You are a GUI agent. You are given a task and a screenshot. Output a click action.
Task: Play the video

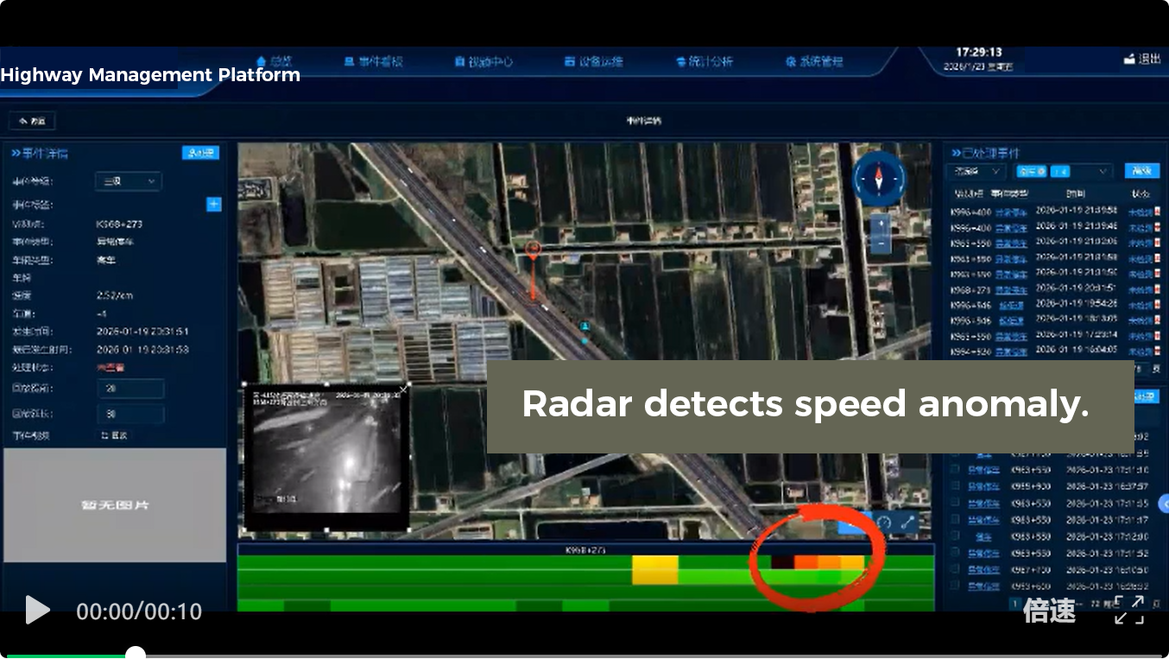coord(37,610)
